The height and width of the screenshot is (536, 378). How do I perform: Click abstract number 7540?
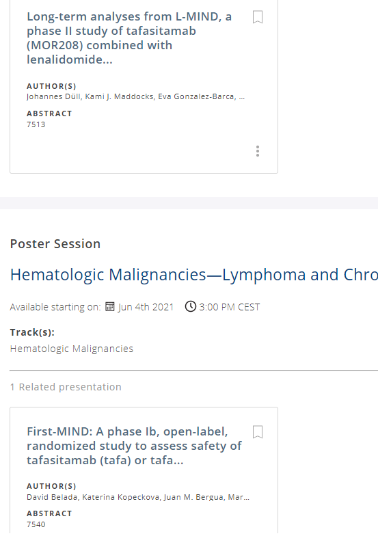[36, 524]
